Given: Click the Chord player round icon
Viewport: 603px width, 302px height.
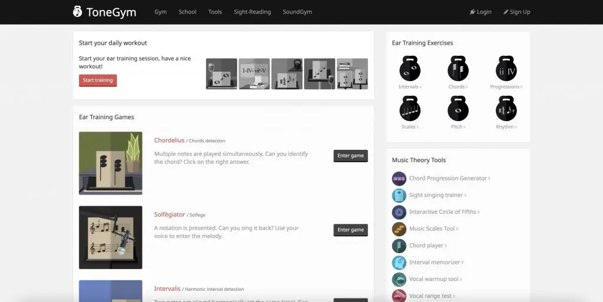Looking at the screenshot, I should point(399,246).
